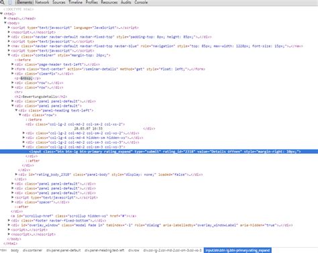318x253 pixels.
Task: Click the highlighted input.btn.btn-lg.btn-primary.rating_expand breadcrumb
Action: point(237,250)
